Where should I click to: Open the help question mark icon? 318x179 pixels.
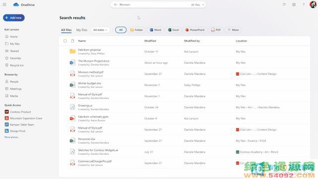click(x=304, y=4)
